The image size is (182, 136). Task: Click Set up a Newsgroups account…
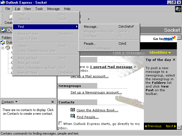[x=96, y=92]
